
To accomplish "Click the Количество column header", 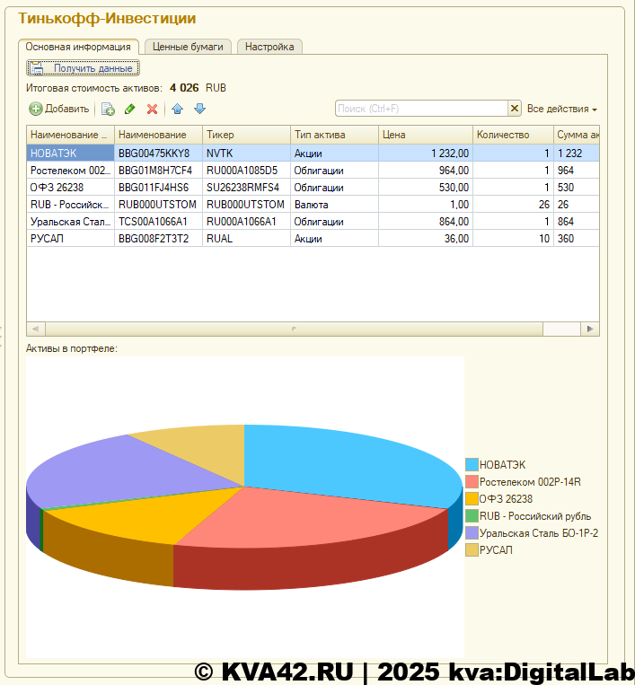I will point(513,135).
